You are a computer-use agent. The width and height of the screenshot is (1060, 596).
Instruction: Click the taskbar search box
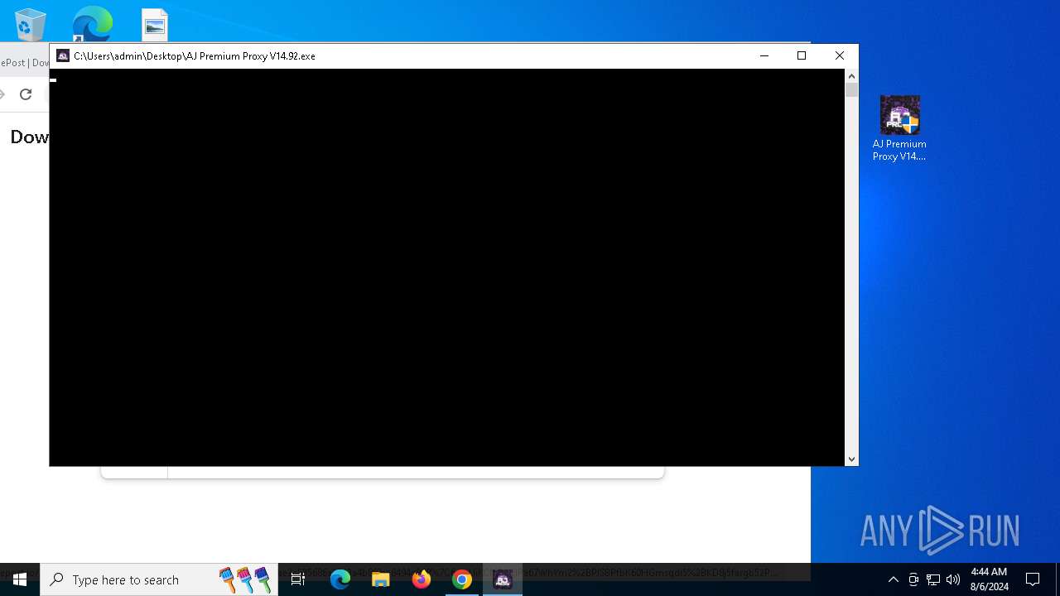[159, 579]
